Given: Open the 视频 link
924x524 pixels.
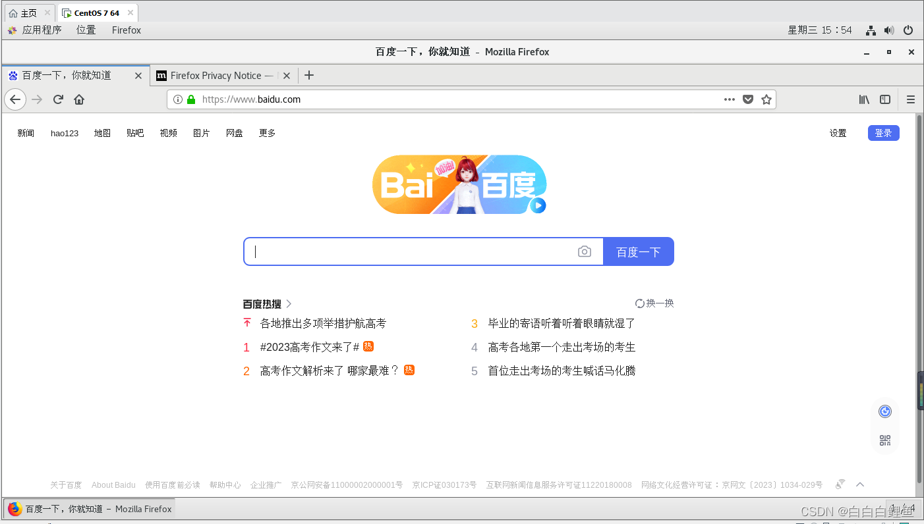Looking at the screenshot, I should [168, 133].
